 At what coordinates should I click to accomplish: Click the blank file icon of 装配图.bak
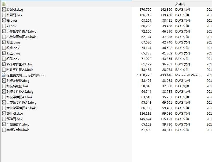4,15
